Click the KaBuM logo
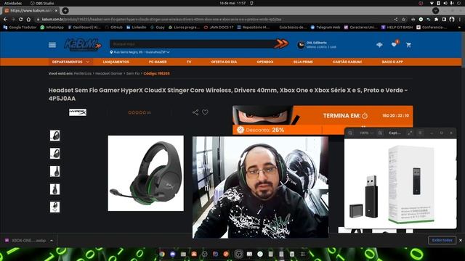 83,45
